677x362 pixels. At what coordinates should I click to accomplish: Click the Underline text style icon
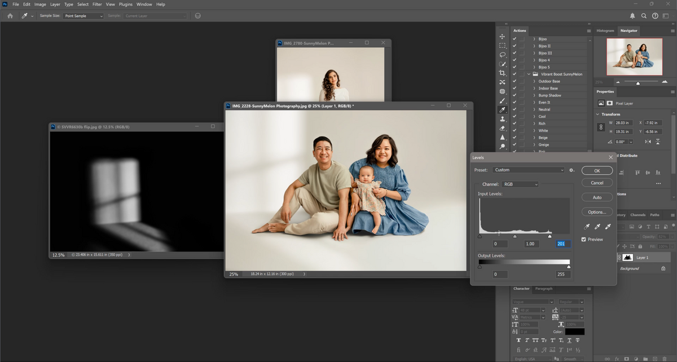[570, 341]
